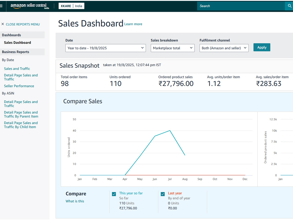Open the Sales and Traffic report
Image resolution: width=293 pixels, height=220 pixels.
point(17,69)
